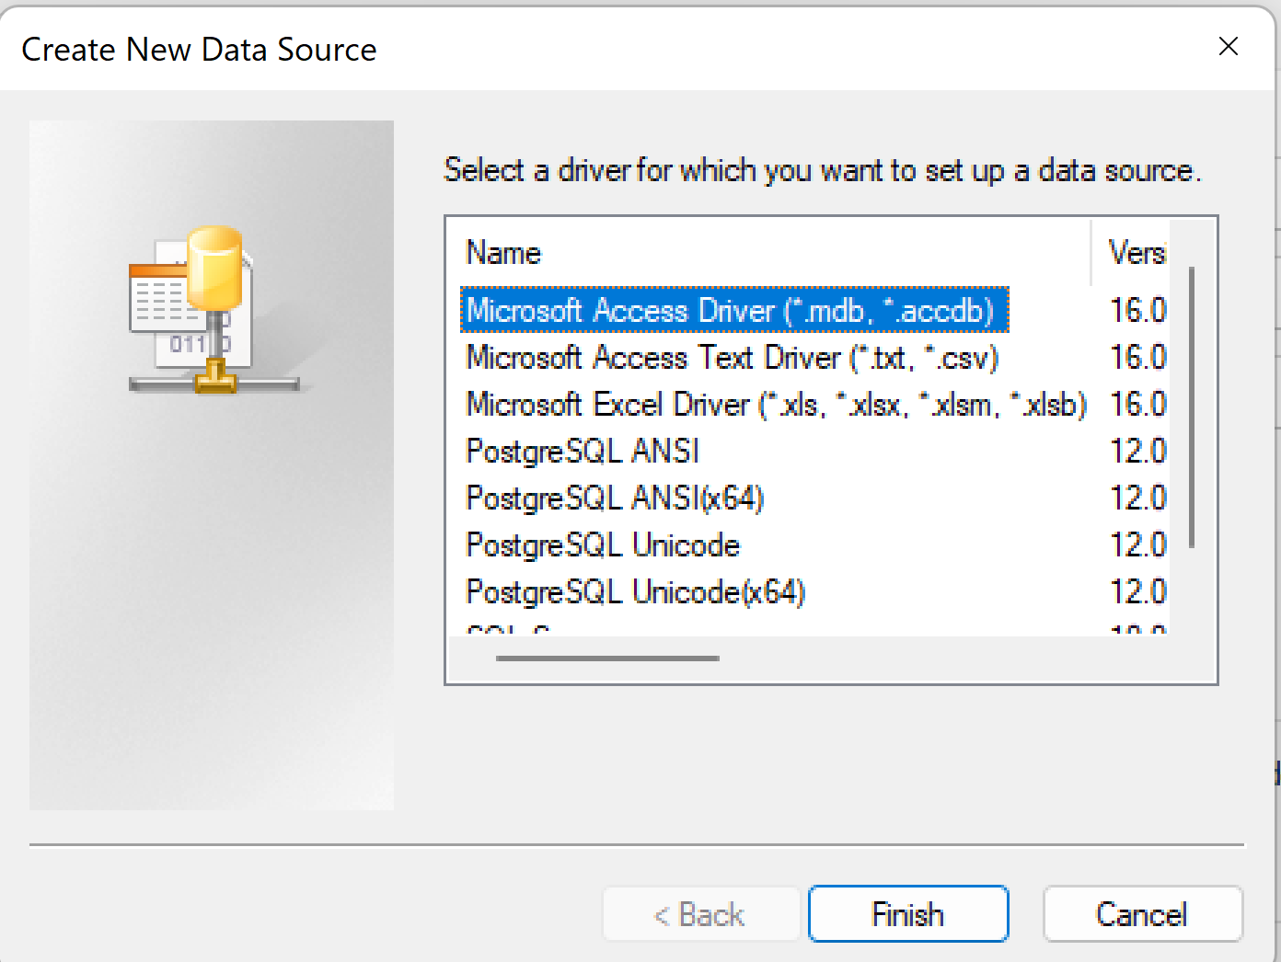This screenshot has height=962, width=1281.
Task: Select the PostgreSQL Unicode driver
Action: point(603,544)
